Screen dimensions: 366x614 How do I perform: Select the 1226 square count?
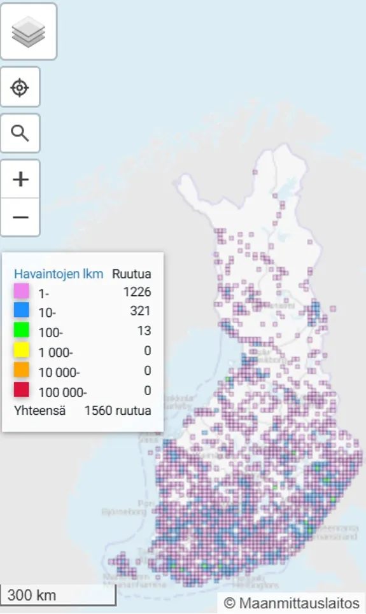[x=137, y=291]
